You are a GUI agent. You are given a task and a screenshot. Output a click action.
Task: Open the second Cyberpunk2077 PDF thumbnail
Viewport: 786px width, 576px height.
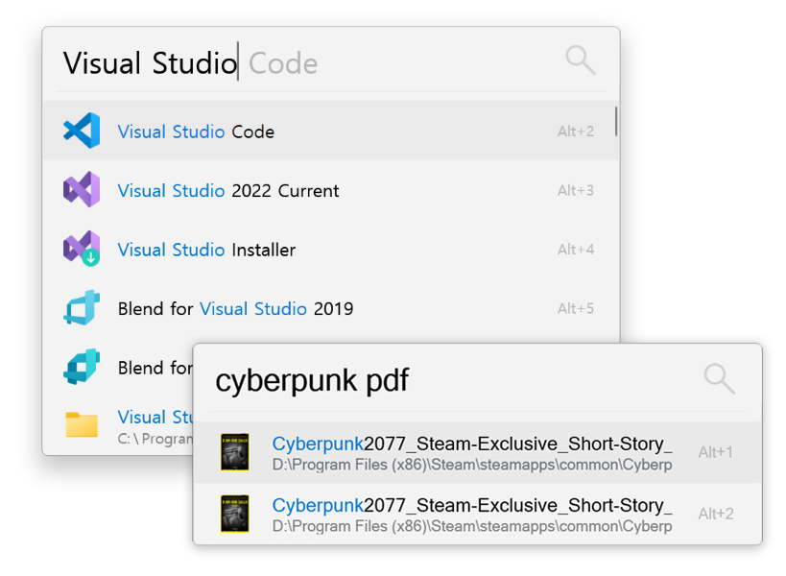click(235, 514)
